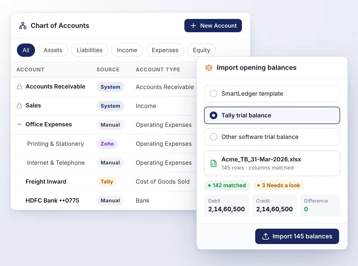Viewport: 358px width, 266px height.
Task: Switch to the Liabilities filter tab
Action: tap(89, 50)
